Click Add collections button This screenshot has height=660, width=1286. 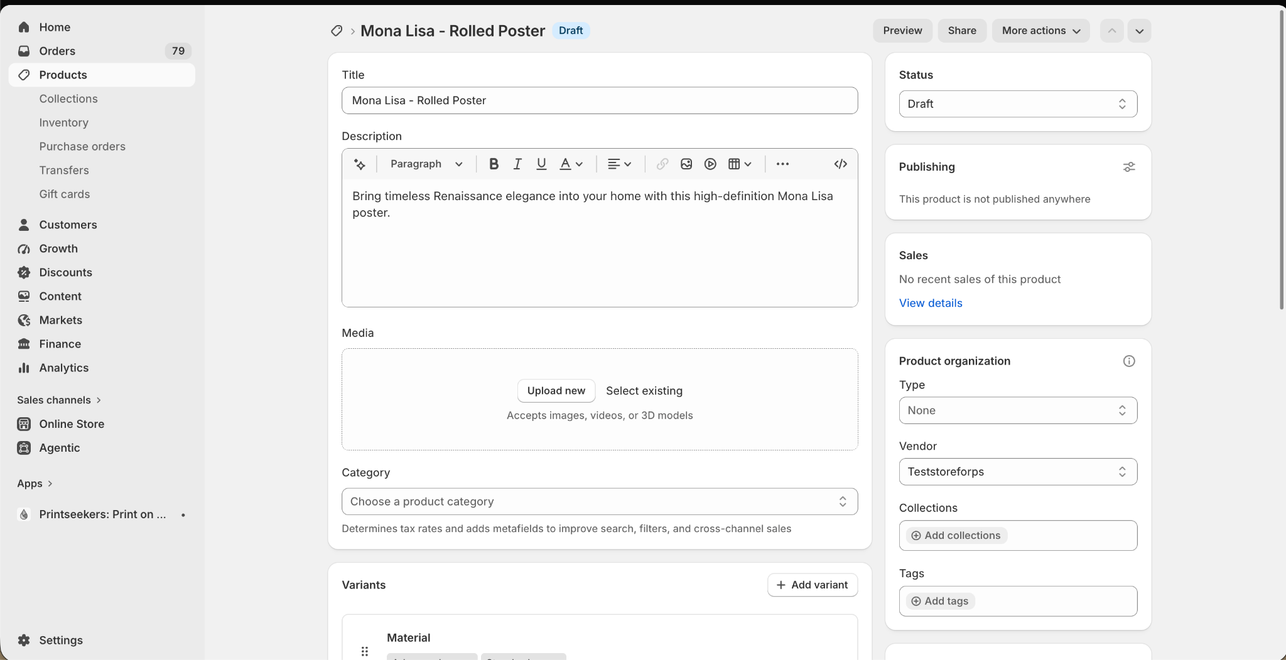pyautogui.click(x=956, y=535)
